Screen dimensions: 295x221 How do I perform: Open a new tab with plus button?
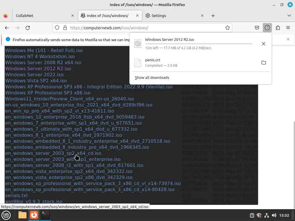click(x=213, y=16)
